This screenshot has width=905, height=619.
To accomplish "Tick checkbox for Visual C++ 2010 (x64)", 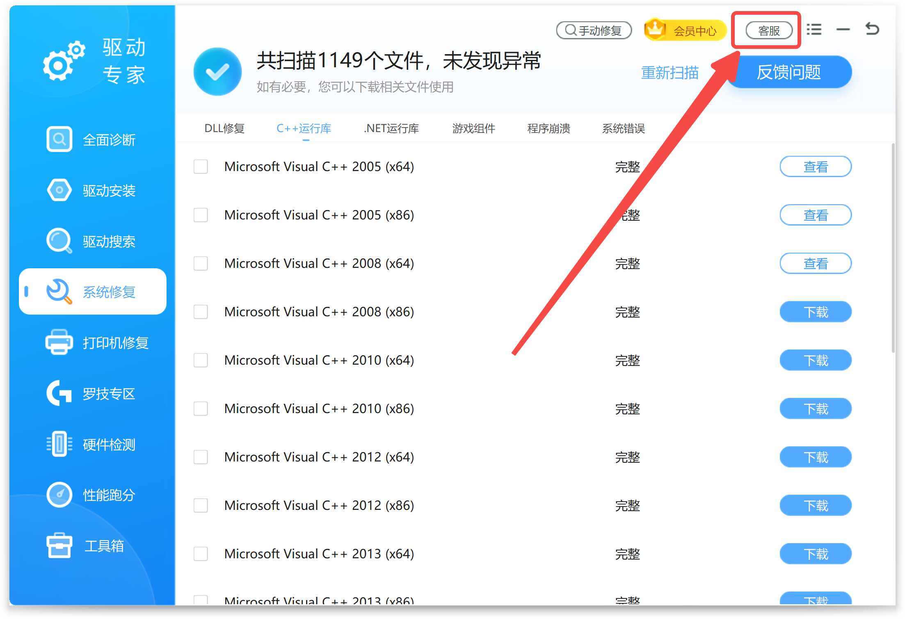I will (201, 360).
